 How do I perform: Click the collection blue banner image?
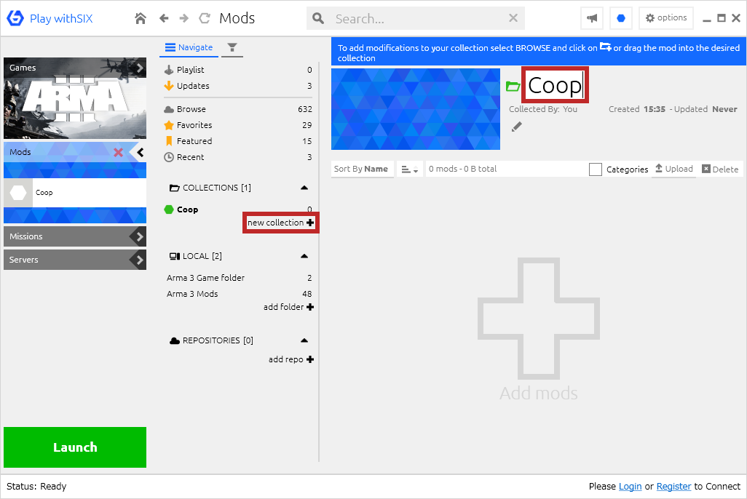tap(416, 109)
